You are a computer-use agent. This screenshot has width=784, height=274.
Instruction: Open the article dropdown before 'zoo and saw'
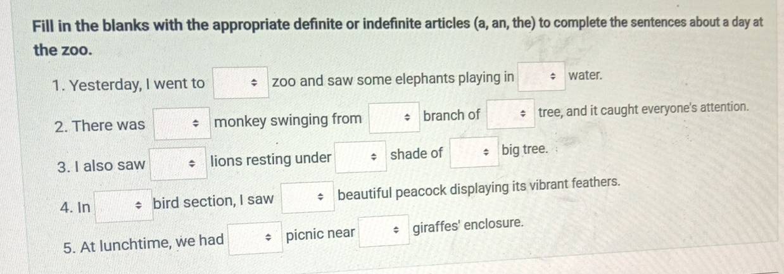point(241,83)
